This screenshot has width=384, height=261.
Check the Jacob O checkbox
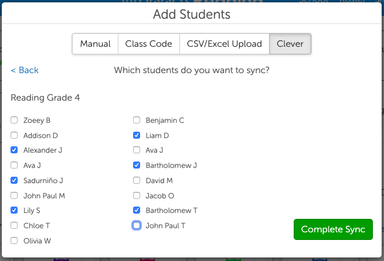pos(137,195)
